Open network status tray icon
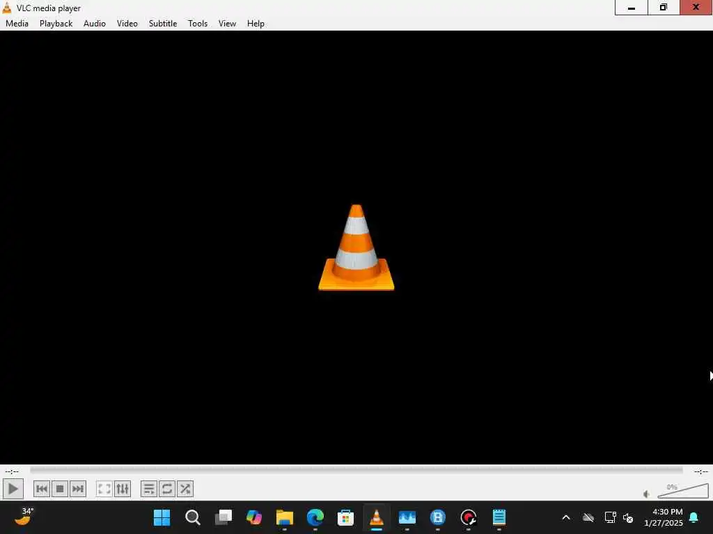This screenshot has height=534, width=713. [610, 517]
